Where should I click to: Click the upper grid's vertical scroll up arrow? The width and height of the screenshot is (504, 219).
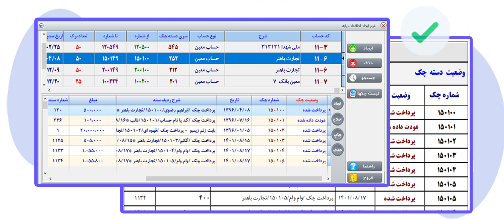pyautogui.click(x=44, y=35)
